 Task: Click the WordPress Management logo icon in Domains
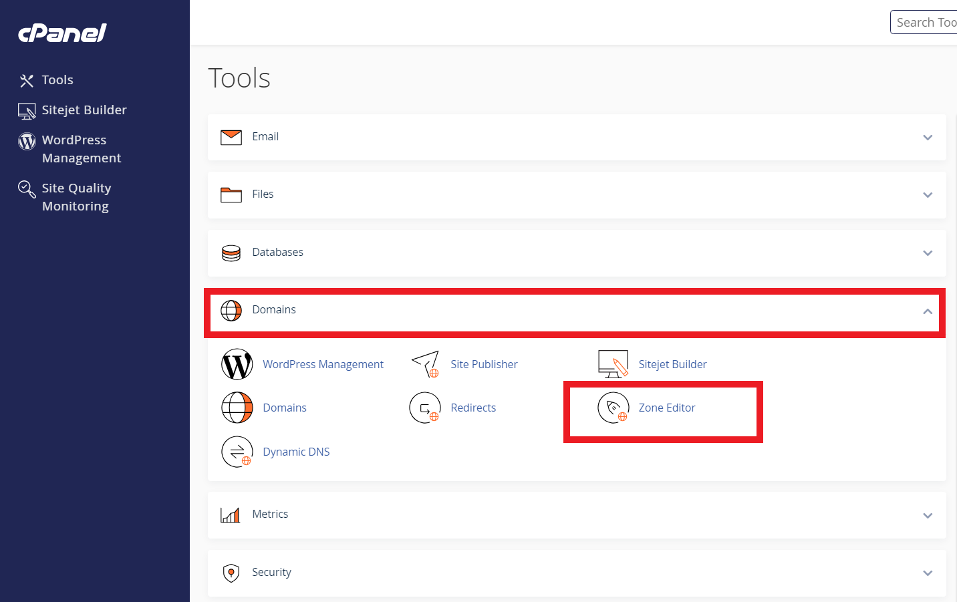[237, 364]
